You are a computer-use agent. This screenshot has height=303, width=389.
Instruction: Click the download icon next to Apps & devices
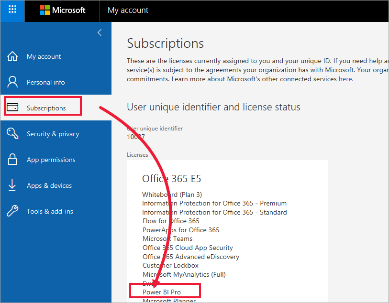12,185
